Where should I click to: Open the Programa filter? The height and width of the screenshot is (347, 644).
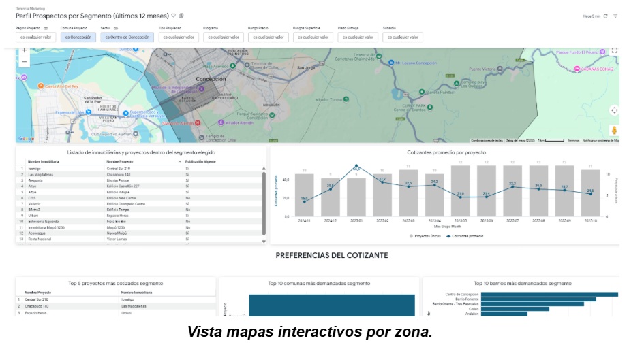[x=224, y=37]
